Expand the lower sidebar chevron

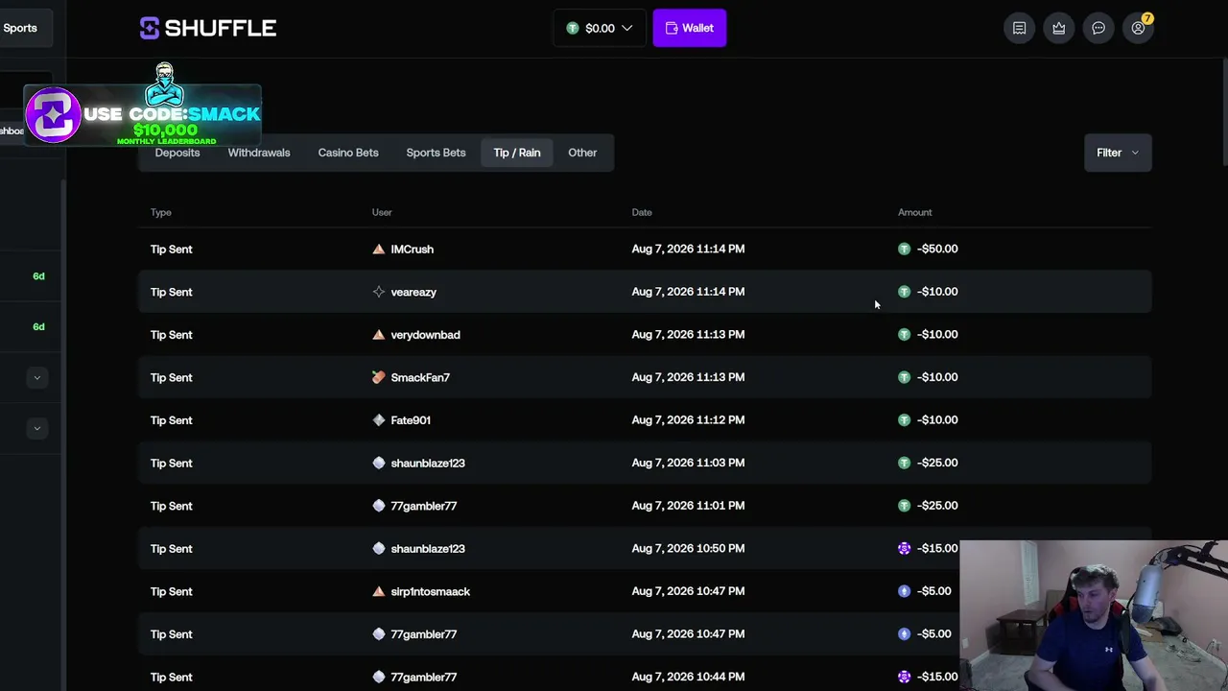[x=37, y=428]
